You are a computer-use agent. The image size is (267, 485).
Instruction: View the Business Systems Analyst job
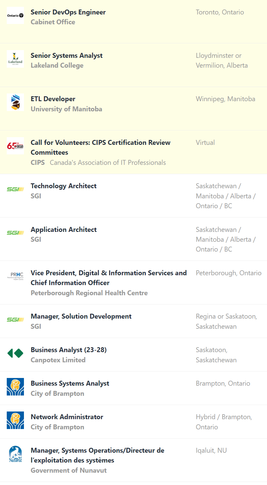(70, 384)
